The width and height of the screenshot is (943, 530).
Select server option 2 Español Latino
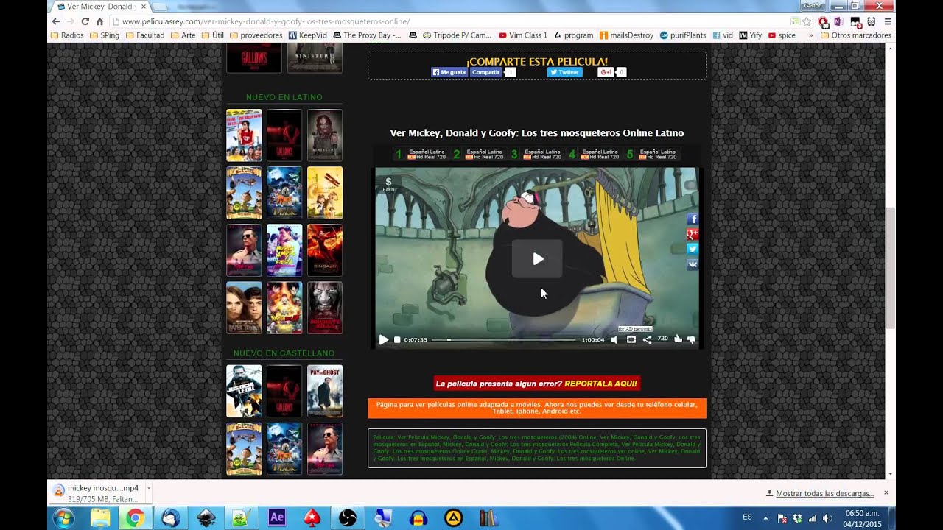tap(478, 155)
